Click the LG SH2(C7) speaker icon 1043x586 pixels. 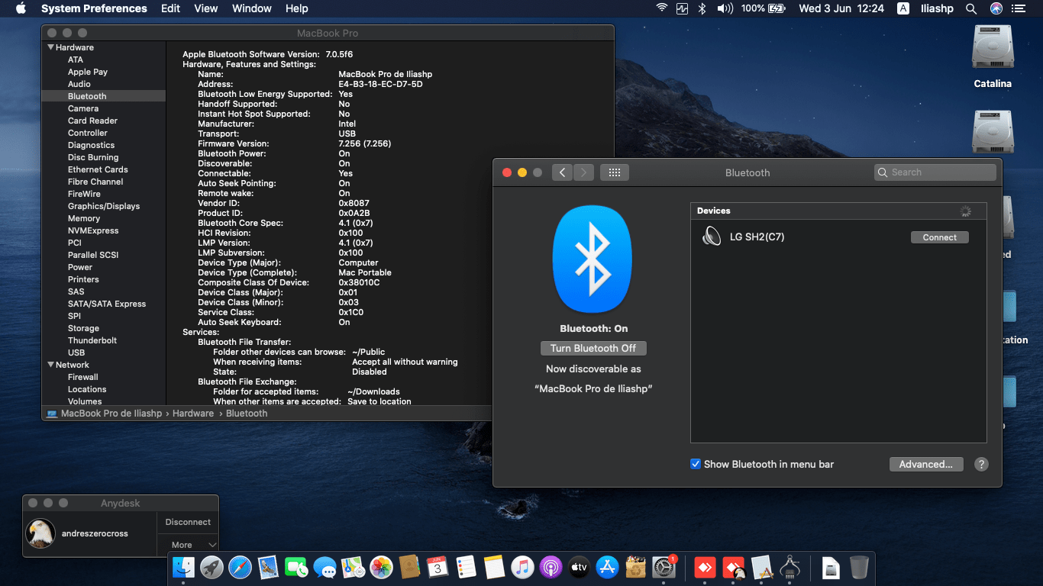pos(711,237)
